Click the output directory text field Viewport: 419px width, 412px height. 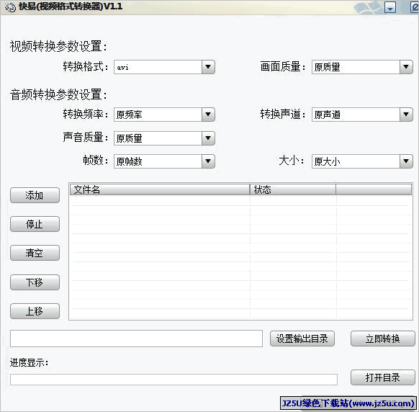tap(136, 339)
